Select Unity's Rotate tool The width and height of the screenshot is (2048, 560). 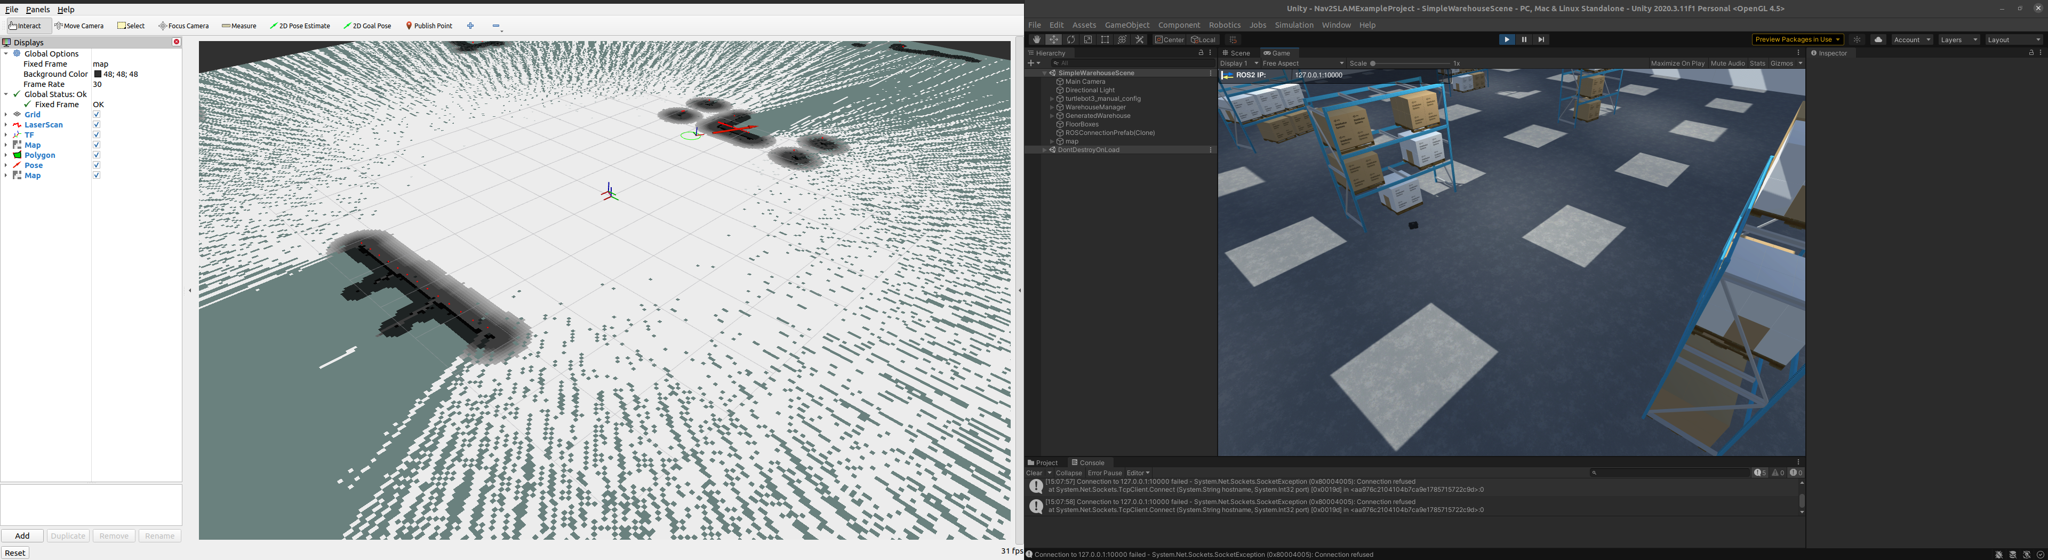[1071, 39]
